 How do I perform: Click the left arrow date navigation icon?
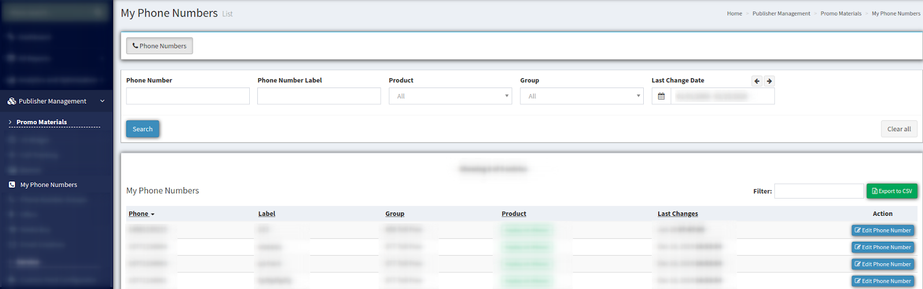tap(757, 81)
